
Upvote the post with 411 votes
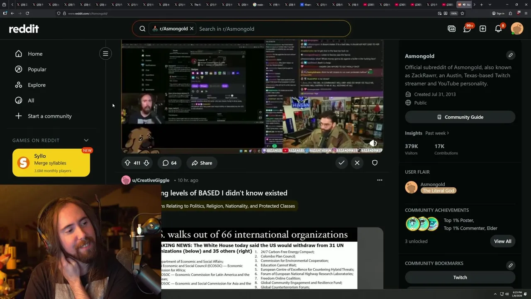click(x=127, y=163)
